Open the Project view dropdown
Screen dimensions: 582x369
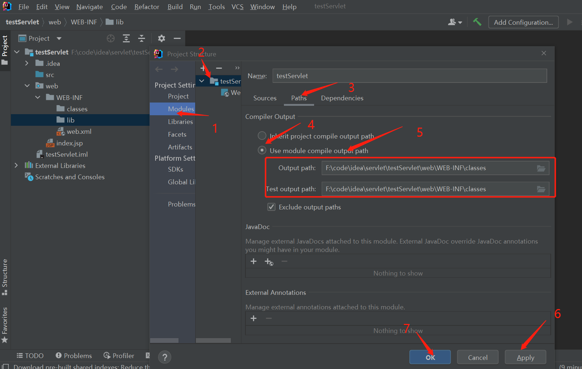point(59,38)
